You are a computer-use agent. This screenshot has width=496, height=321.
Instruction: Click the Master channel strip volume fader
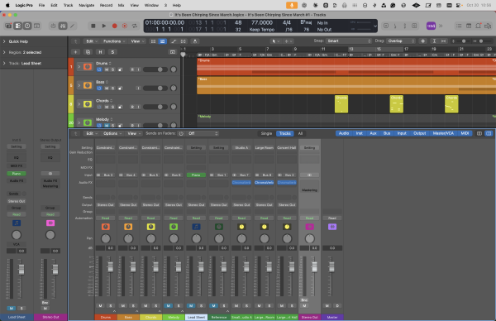331,267
